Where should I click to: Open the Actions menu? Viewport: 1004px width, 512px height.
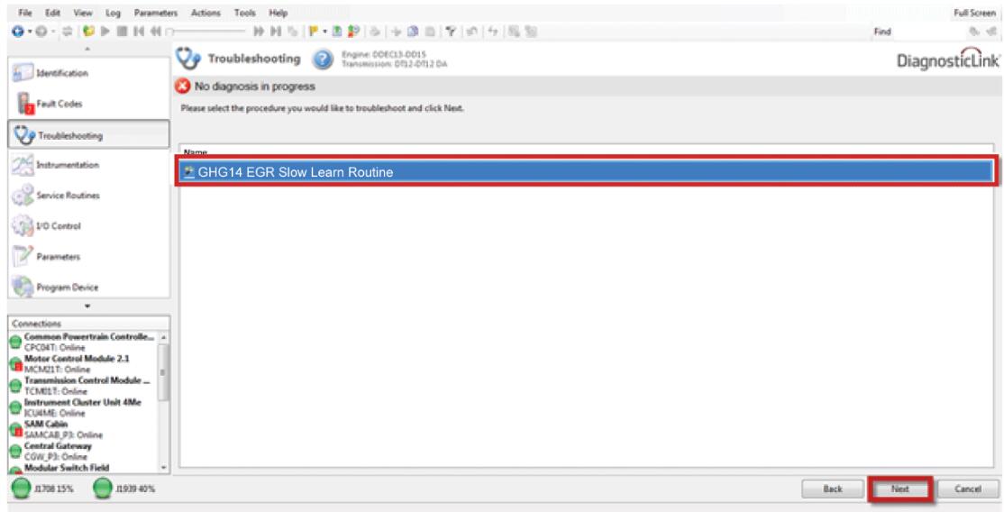point(206,13)
